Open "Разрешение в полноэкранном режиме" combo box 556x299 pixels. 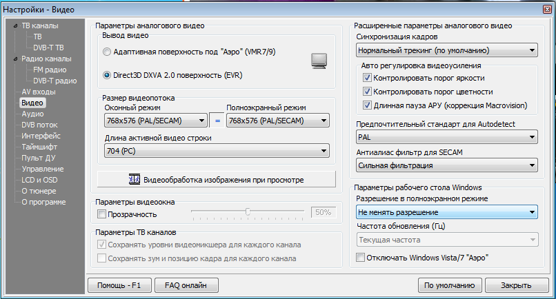[446, 212]
